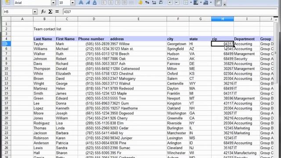Click the phone cell '(818) 555-7141'
The image size is (281, 158).
(x=94, y=89)
